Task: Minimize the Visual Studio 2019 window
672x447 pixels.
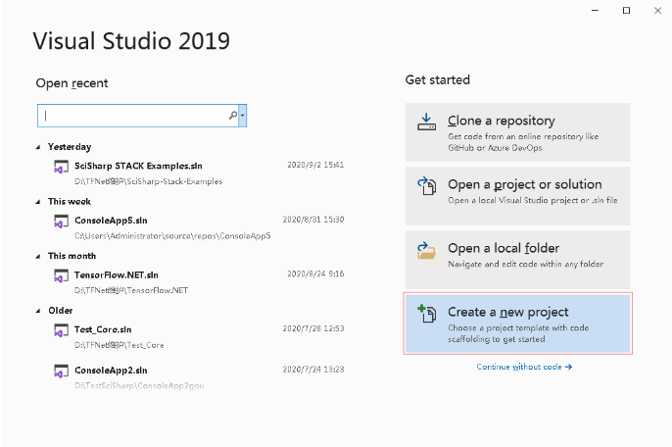Action: [595, 11]
